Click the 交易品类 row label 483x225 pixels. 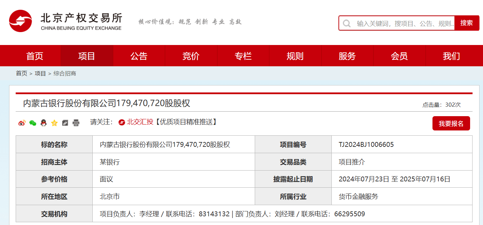coord(293,162)
